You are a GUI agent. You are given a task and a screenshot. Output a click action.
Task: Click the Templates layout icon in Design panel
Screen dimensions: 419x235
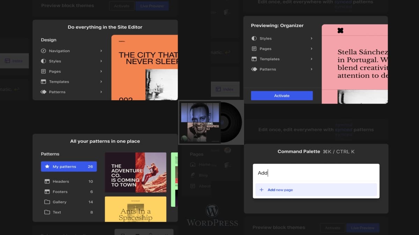click(43, 81)
